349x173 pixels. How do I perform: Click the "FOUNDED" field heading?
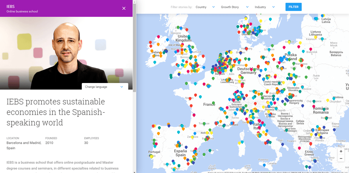click(51, 138)
